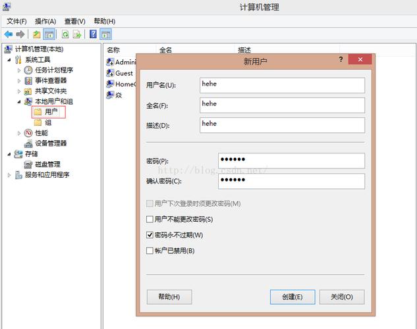
Task: Collapse the 系统工具 tree node arrow
Action: (x=9, y=60)
